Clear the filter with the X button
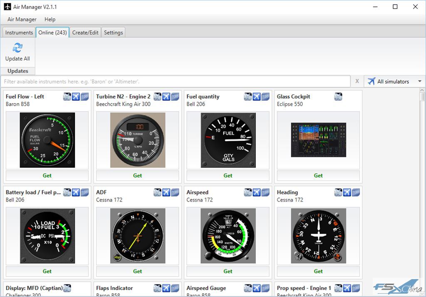 (x=357, y=81)
